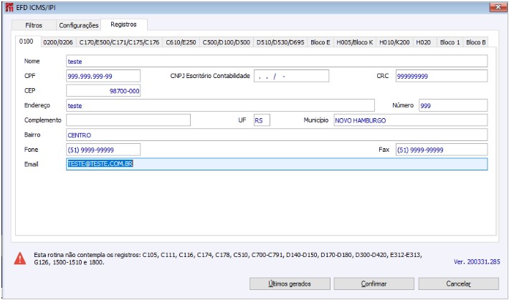Image resolution: width=509 pixels, height=300 pixels.
Task: Switch to H005/Bloco K tab
Action: [x=354, y=42]
